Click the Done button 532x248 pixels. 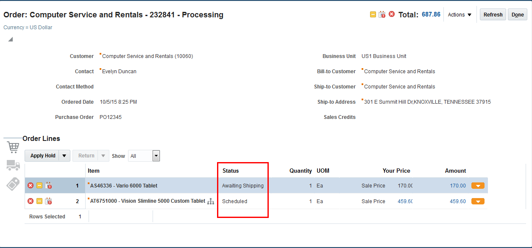[x=517, y=14]
